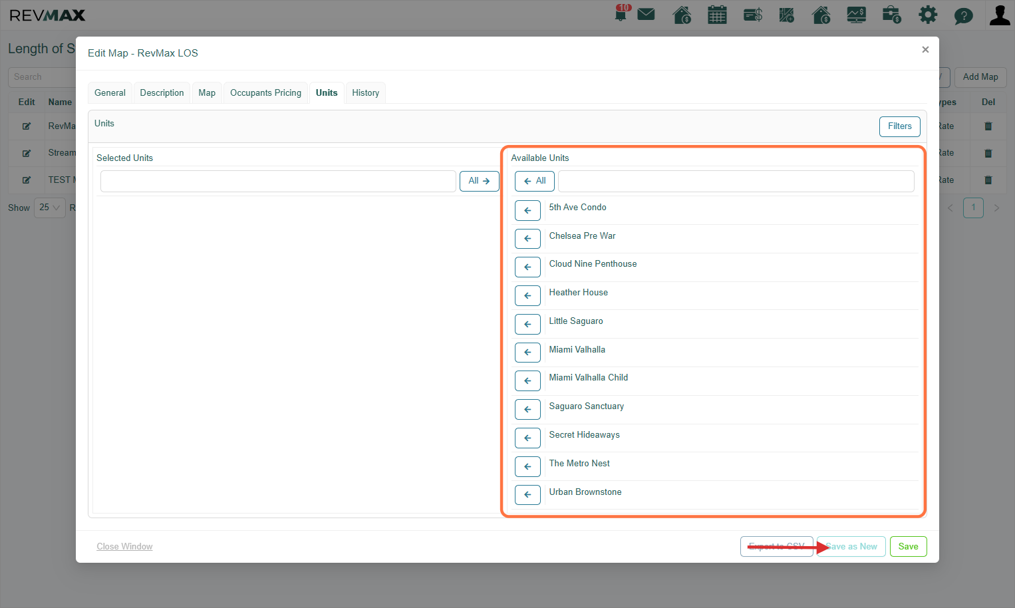The width and height of the screenshot is (1015, 608).
Task: Add Cloud Nine Penthouse using its arrow
Action: point(527,267)
